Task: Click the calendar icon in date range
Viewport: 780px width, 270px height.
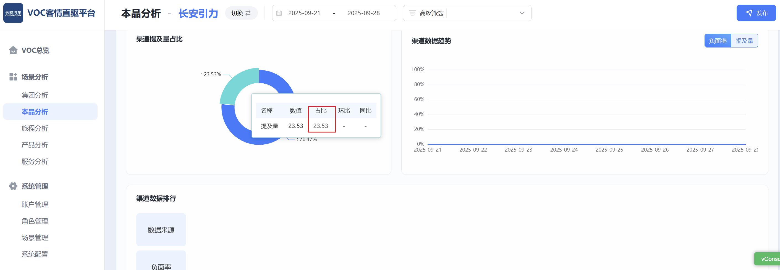Action: (x=279, y=13)
